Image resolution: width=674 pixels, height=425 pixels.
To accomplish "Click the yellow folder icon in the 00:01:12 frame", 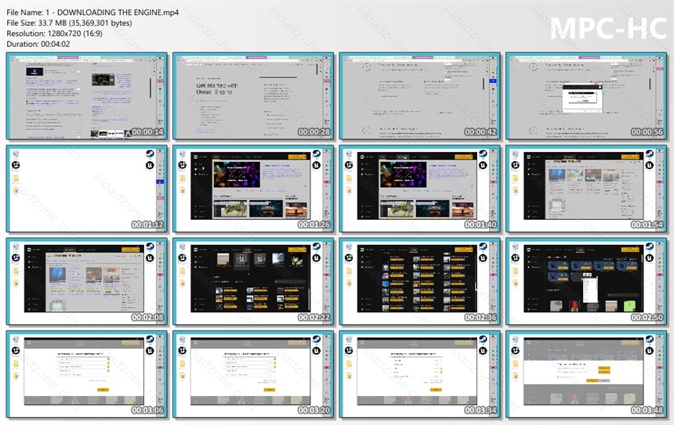I will (x=16, y=178).
